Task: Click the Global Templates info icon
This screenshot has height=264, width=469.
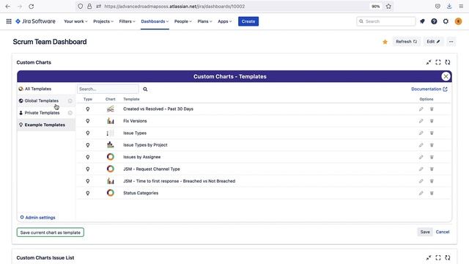Action: 70,101
